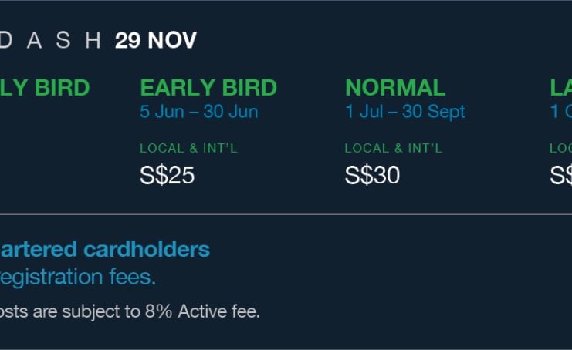572x350 pixels.
Task: Click LOCAL & INT'L label above S$30
Action: tap(394, 148)
